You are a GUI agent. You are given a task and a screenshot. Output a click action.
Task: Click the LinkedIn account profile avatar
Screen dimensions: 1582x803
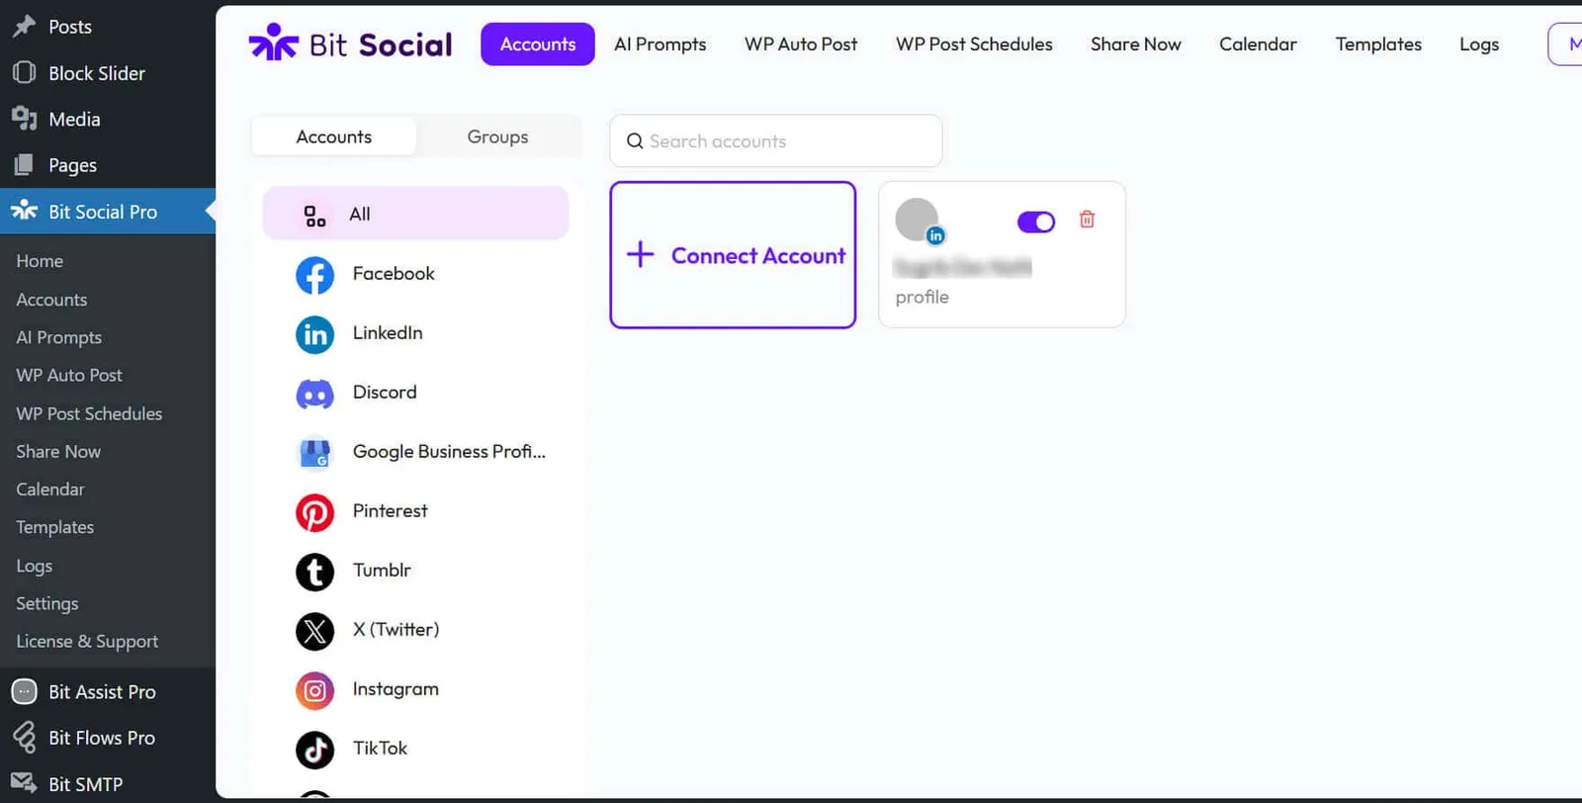918,220
